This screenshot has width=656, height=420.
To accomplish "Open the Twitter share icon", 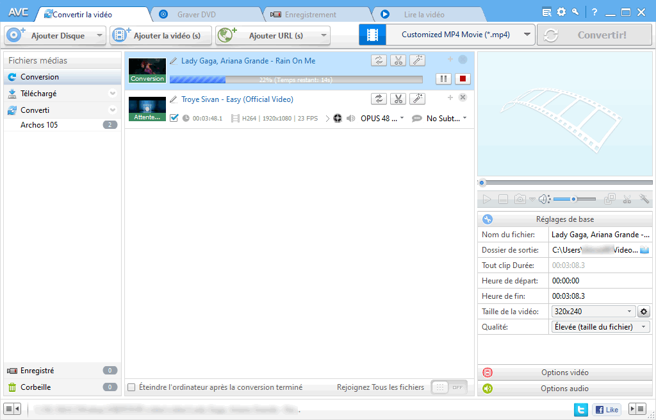I will pyautogui.click(x=580, y=409).
